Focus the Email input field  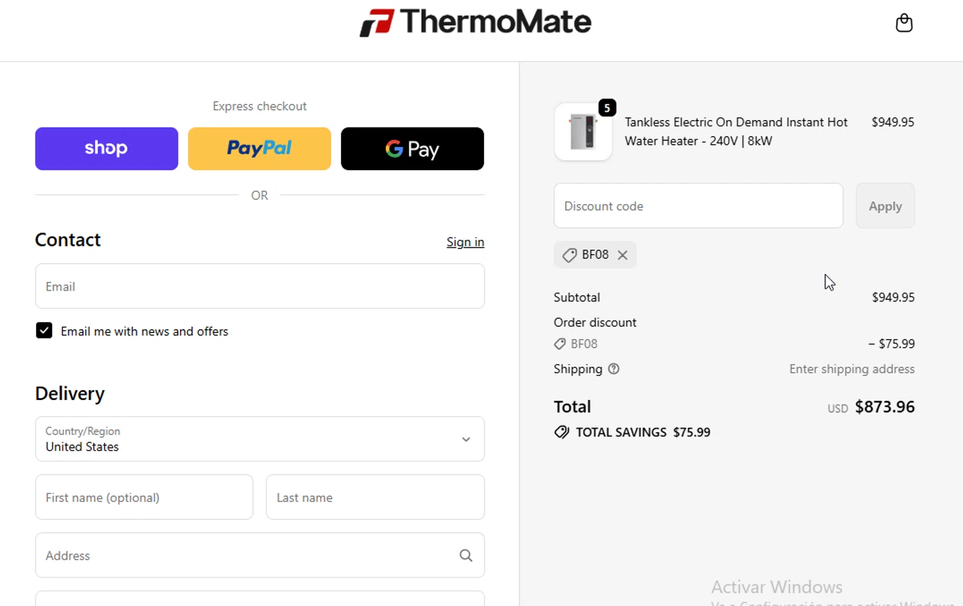coord(260,286)
